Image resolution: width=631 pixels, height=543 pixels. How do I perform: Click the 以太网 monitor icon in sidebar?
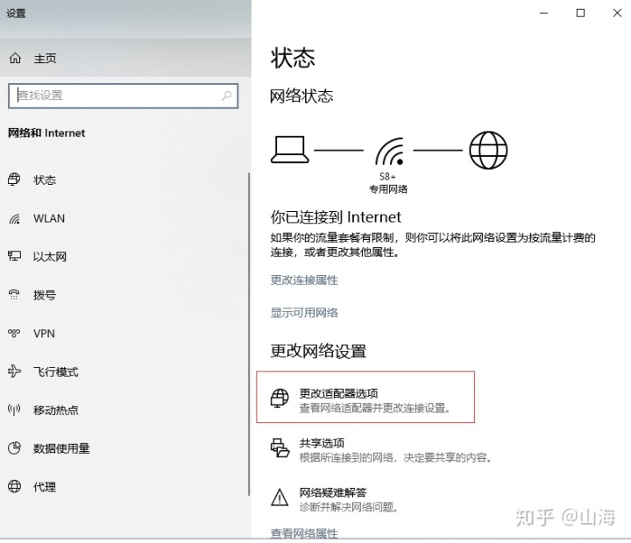[x=15, y=257]
